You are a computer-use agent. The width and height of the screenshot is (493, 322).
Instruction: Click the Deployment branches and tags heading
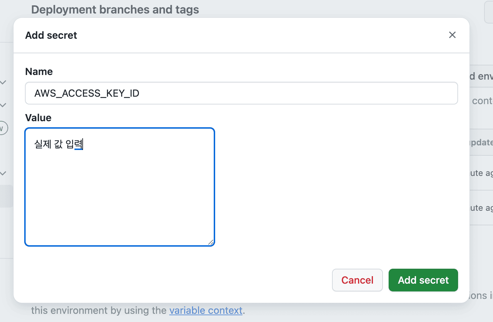(x=115, y=10)
